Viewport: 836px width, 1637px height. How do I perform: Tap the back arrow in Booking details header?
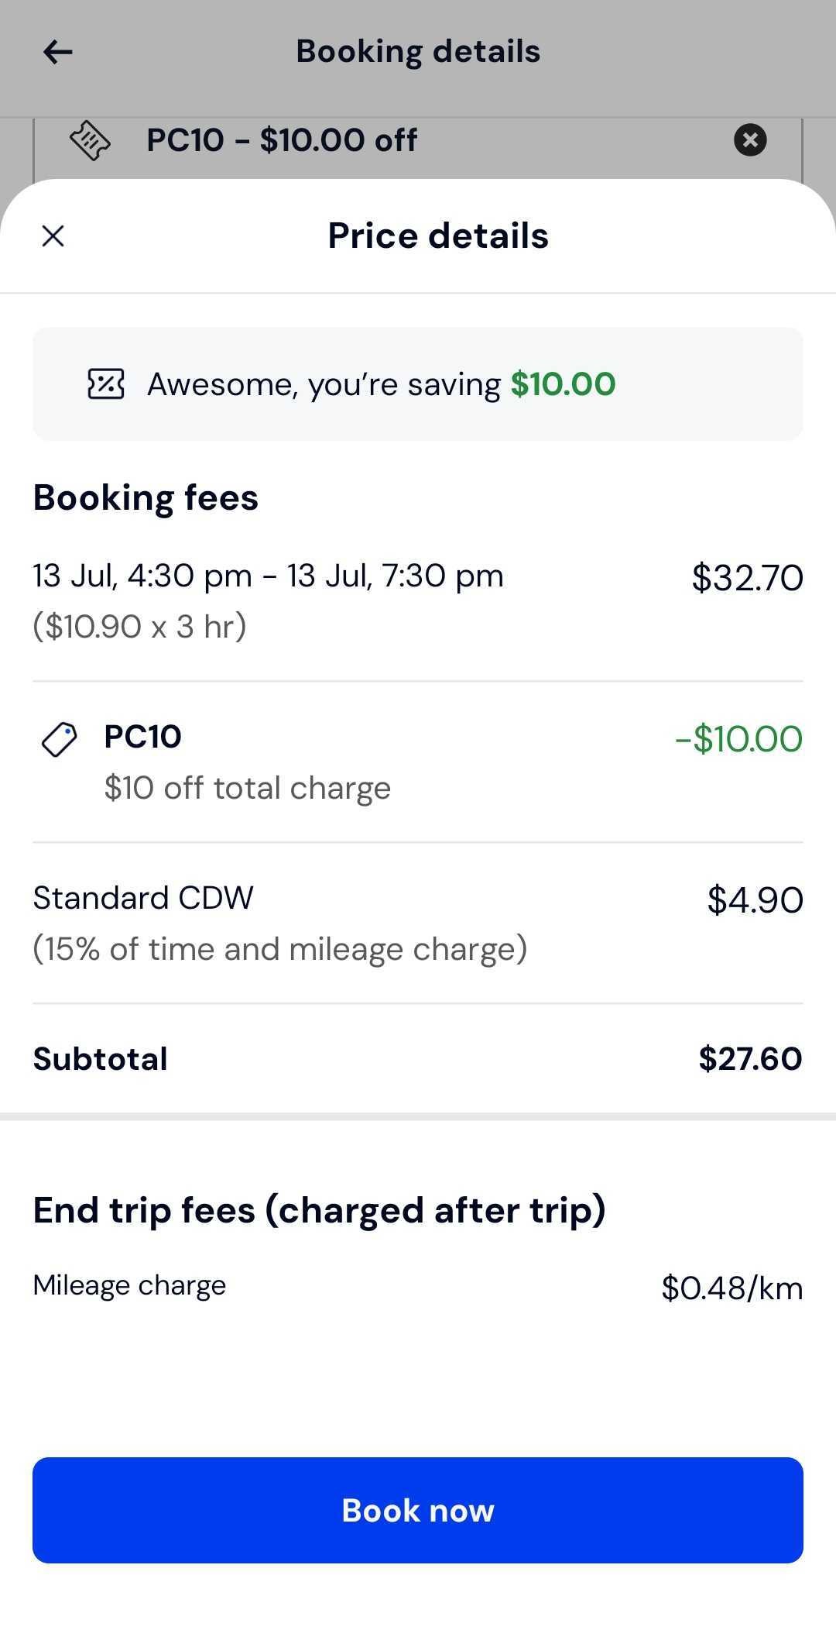pyautogui.click(x=58, y=52)
